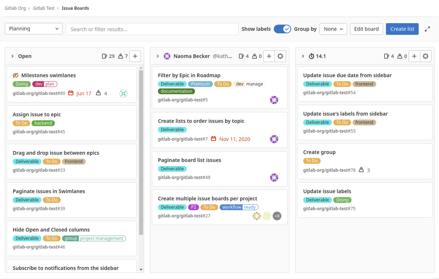
Task: Click the avatar on Paginate board list issues card
Action: point(274,177)
